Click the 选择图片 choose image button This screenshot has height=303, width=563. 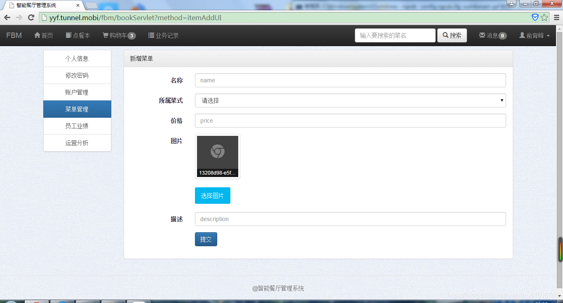[x=213, y=196]
